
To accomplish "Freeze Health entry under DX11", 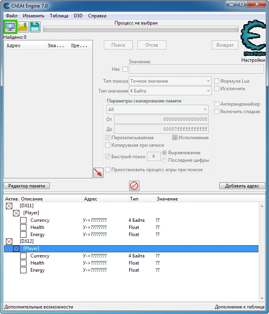I will tap(23, 227).
